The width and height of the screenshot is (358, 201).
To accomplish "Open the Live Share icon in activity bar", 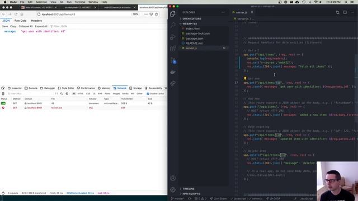I will point(173,84).
